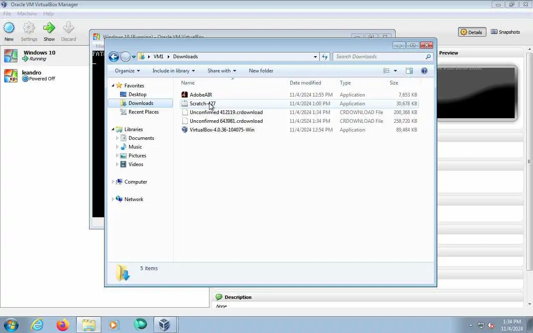Screen dimensions: 533x333
Task: Switch to Details view button
Action: pyautogui.click(x=472, y=32)
